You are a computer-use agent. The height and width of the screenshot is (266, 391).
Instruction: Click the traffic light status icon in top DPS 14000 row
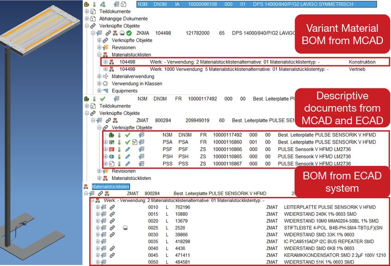point(94,4)
